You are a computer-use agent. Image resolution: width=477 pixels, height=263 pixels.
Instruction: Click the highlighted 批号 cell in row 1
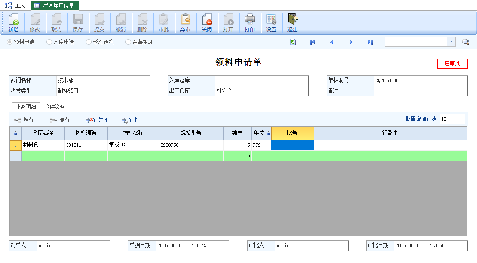point(292,145)
